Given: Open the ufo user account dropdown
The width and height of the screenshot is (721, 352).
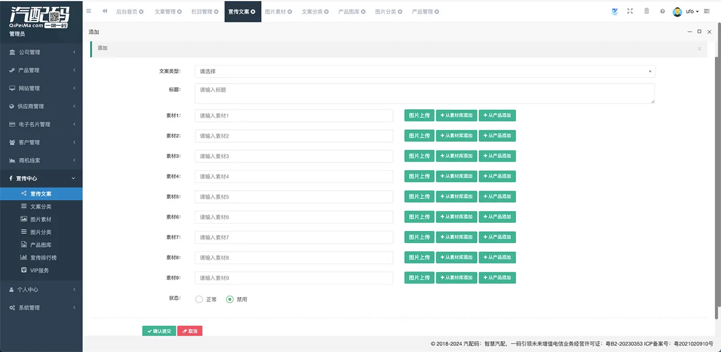Looking at the screenshot, I should click(x=685, y=11).
